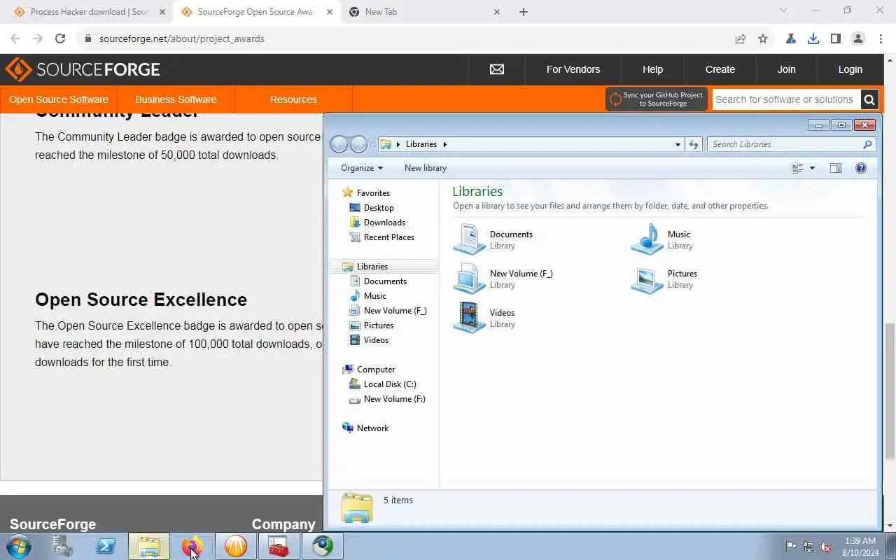Open For Vendors in SourceForge header
Viewport: 896px width, 560px height.
coord(573,69)
